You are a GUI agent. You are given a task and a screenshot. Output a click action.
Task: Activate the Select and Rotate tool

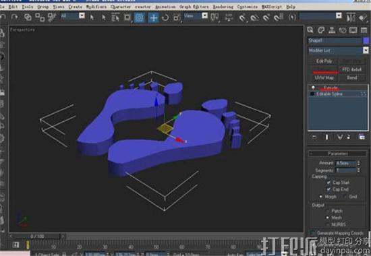pos(165,18)
